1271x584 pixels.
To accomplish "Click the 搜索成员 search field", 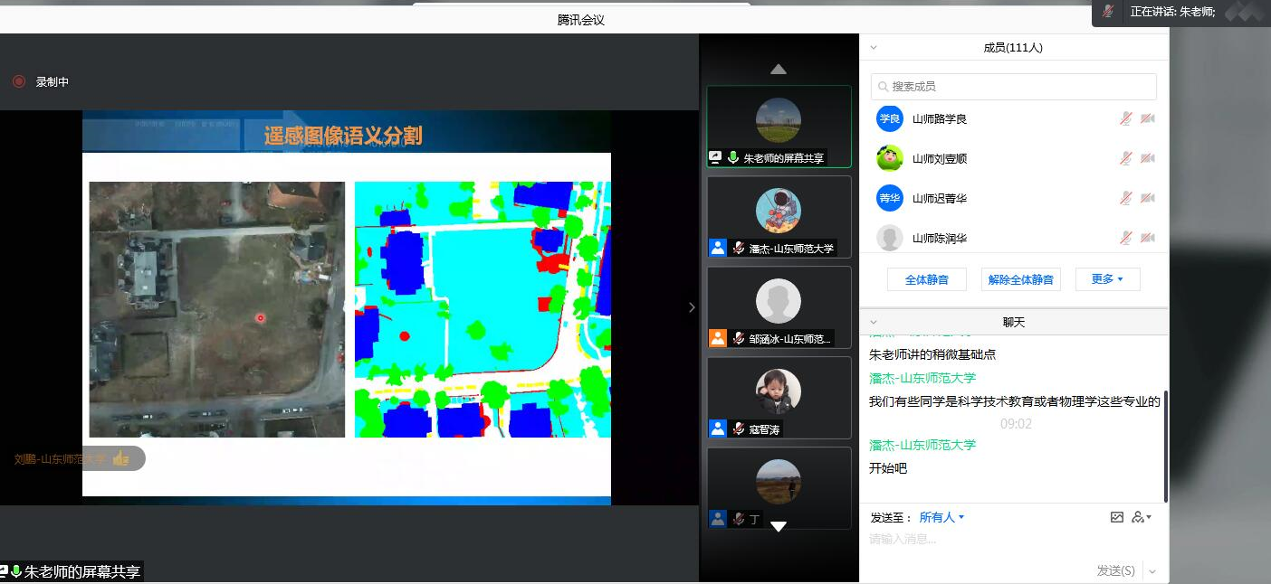I will click(1013, 87).
